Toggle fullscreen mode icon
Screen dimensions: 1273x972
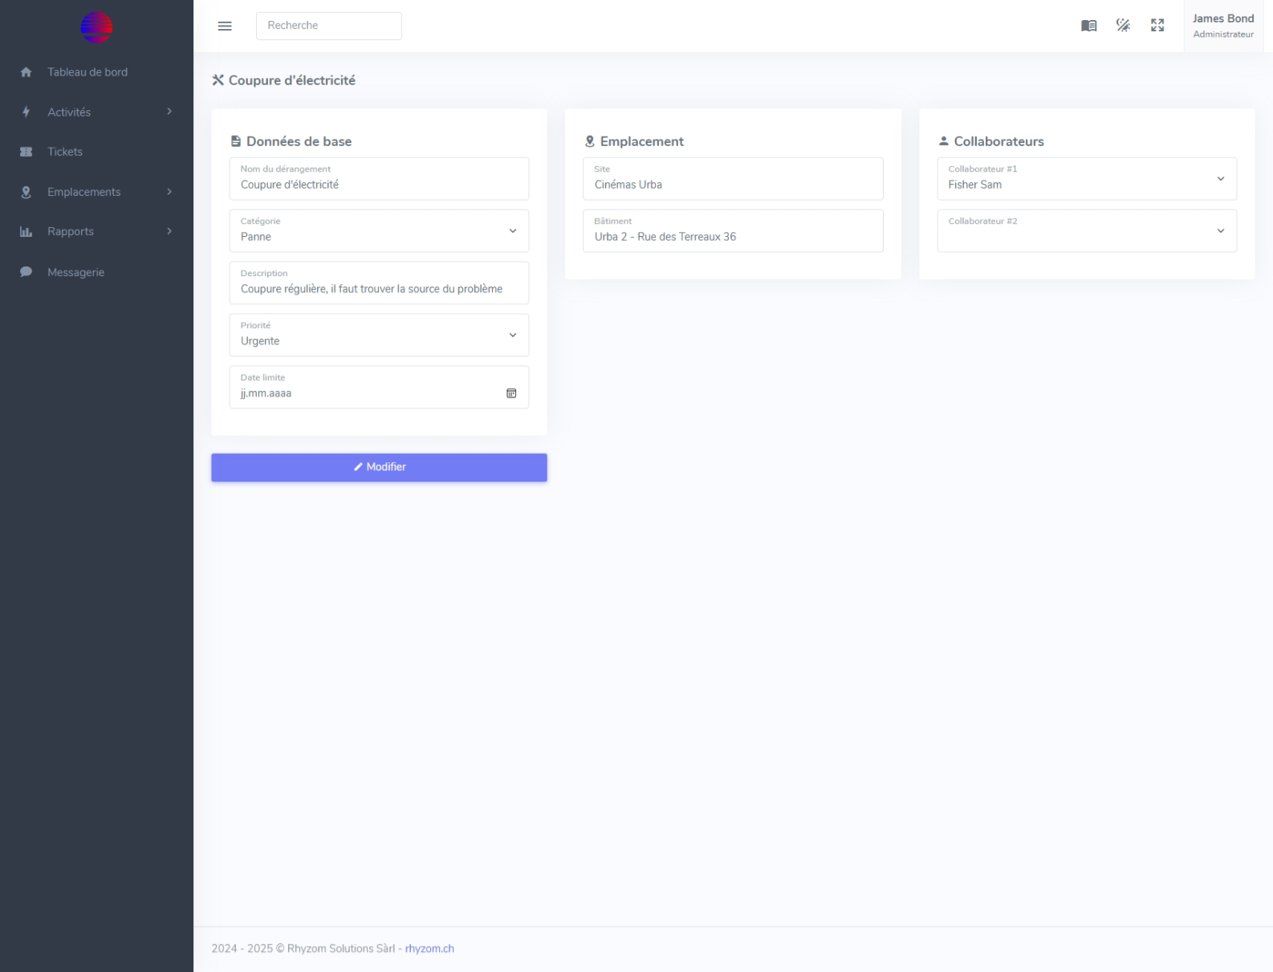tap(1157, 26)
